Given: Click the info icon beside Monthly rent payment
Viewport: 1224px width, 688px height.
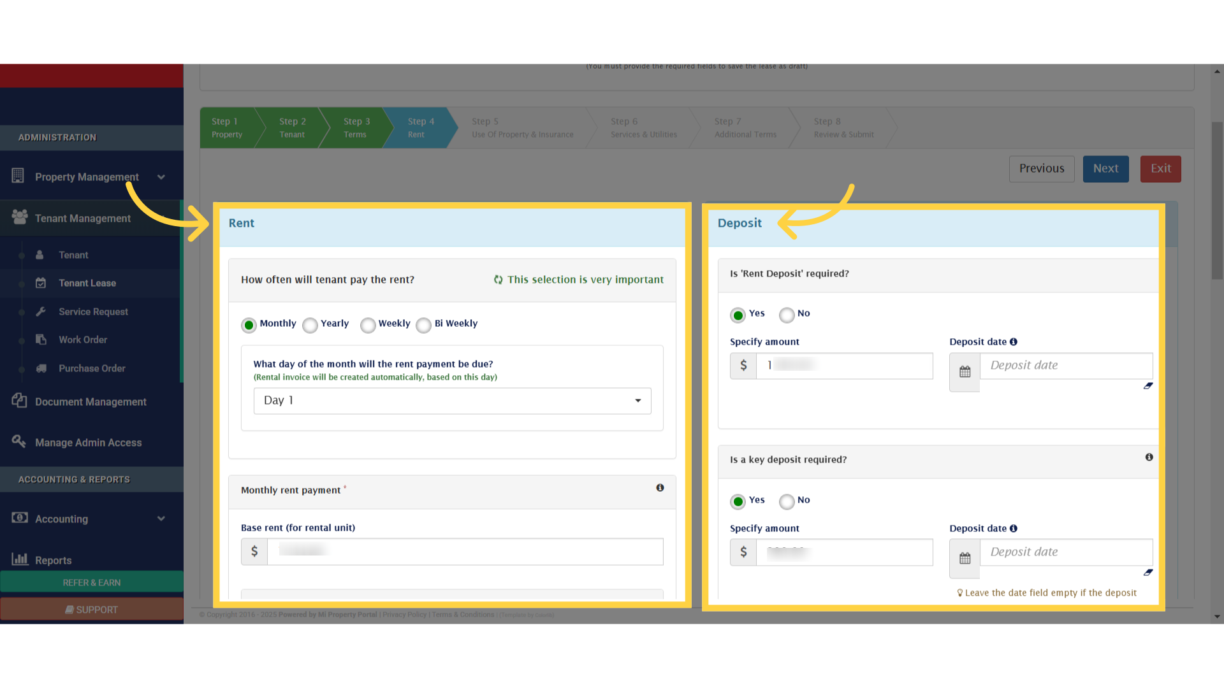Looking at the screenshot, I should tap(660, 488).
